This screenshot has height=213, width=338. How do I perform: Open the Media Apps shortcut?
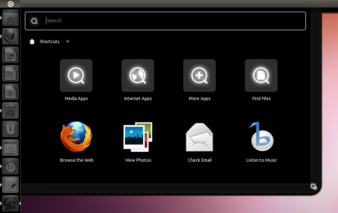coord(76,76)
